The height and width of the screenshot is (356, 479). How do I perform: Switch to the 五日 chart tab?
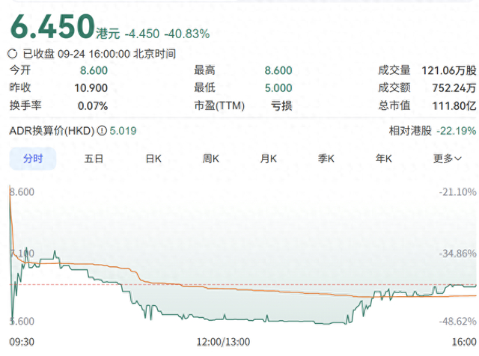[94, 159]
